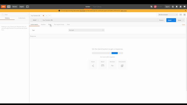Click the Response section header
The height and width of the screenshot is (105, 187).
(108, 36)
